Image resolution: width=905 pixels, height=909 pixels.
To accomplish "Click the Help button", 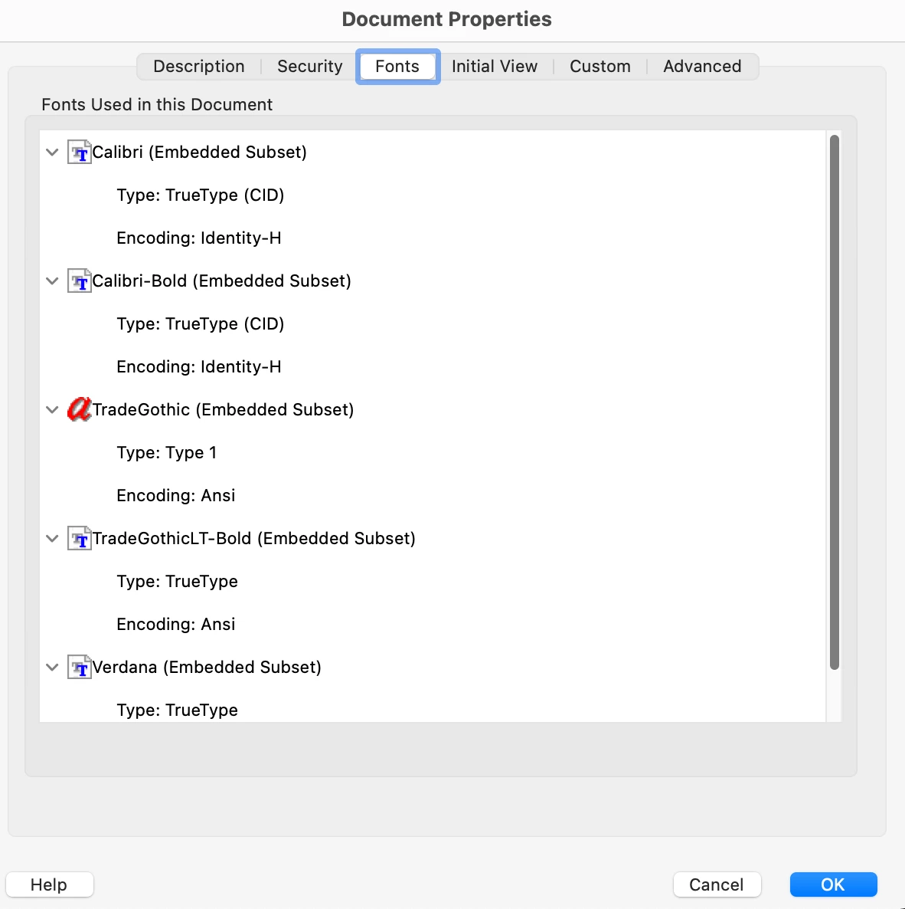I will point(49,884).
